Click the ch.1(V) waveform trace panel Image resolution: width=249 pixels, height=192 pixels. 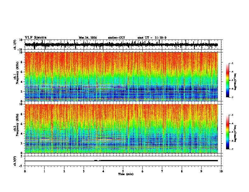click(x=124, y=45)
